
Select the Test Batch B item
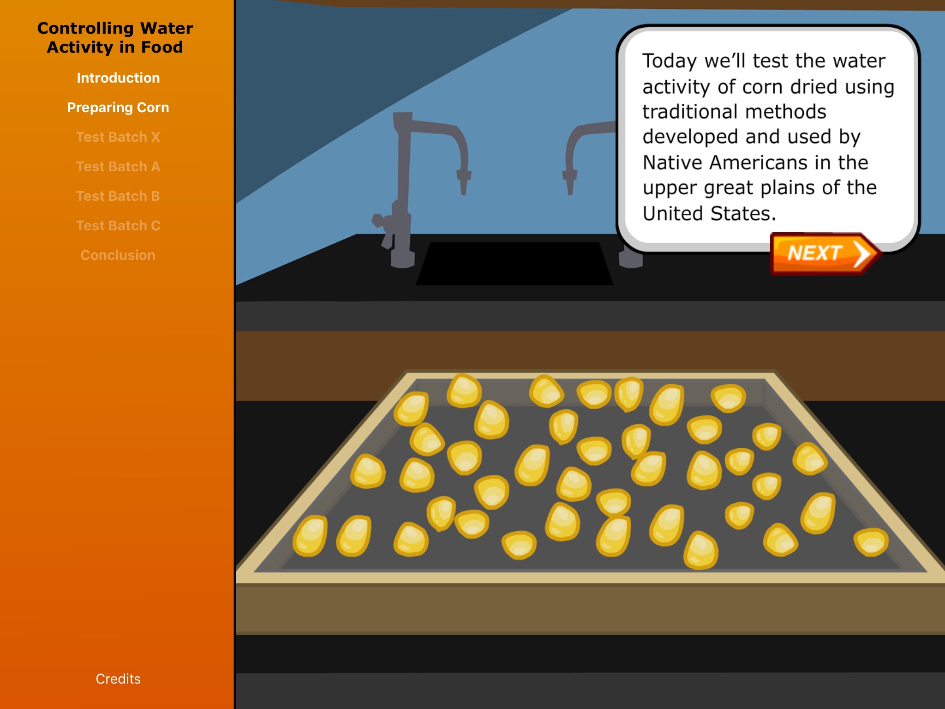119,197
